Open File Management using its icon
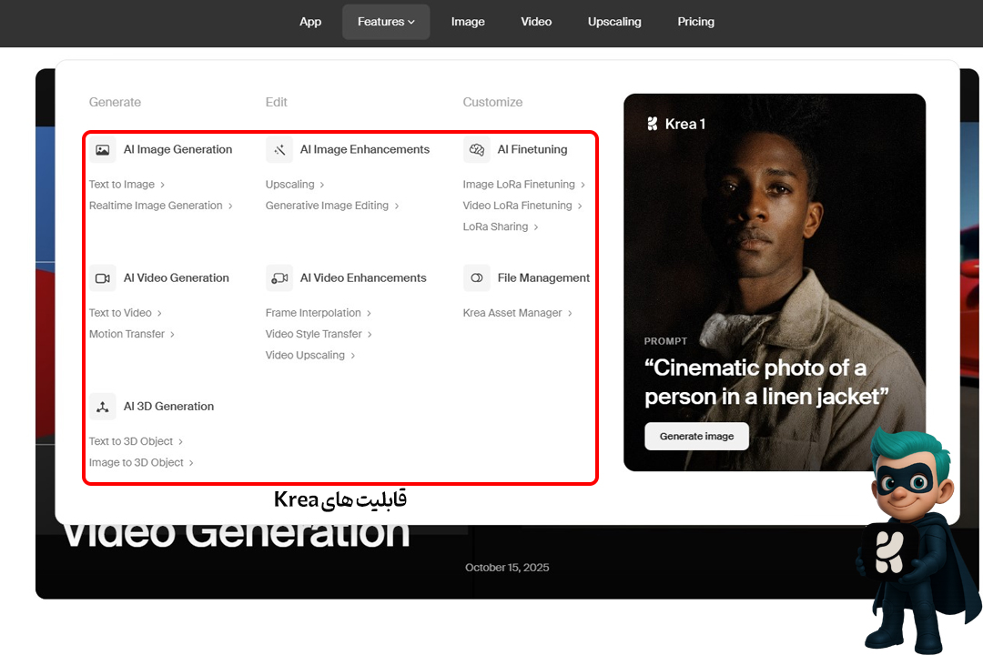 [x=476, y=277]
